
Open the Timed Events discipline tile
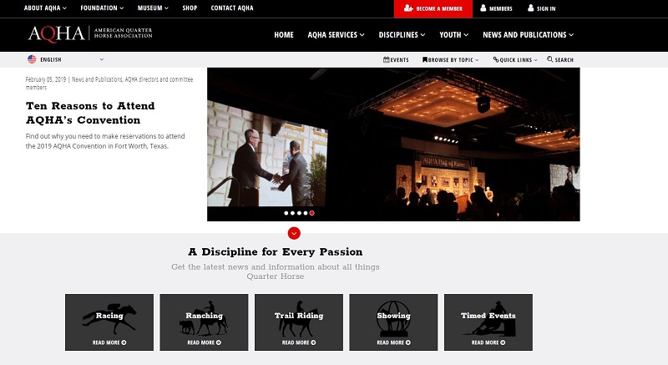488,322
